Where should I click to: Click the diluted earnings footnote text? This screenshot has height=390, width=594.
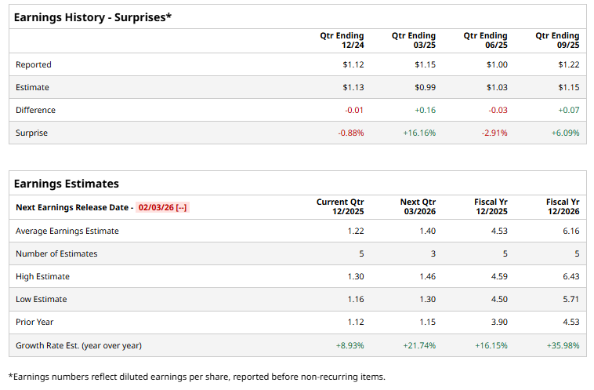click(x=196, y=377)
